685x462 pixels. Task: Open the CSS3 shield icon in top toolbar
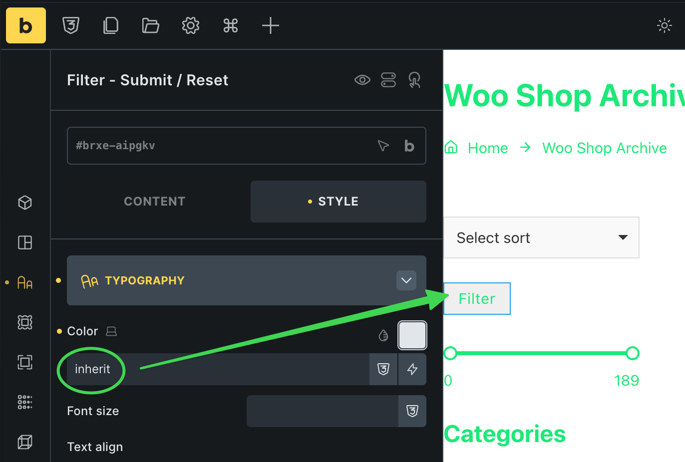71,25
